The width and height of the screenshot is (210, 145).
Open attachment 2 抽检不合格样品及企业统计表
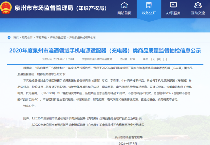point(88,125)
